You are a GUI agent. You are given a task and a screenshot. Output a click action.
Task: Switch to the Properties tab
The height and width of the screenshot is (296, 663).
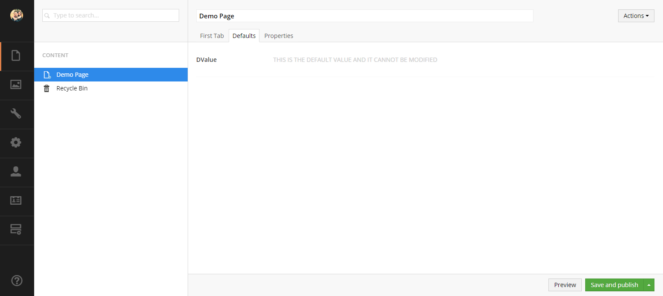click(279, 36)
